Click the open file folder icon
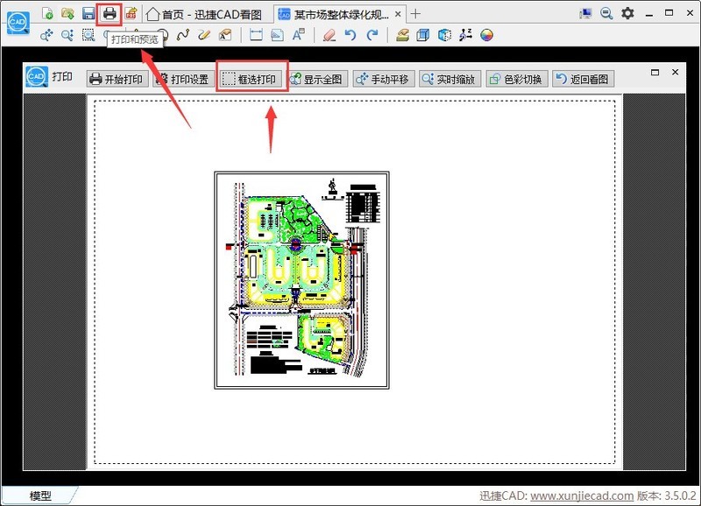The width and height of the screenshot is (701, 506). tap(67, 13)
